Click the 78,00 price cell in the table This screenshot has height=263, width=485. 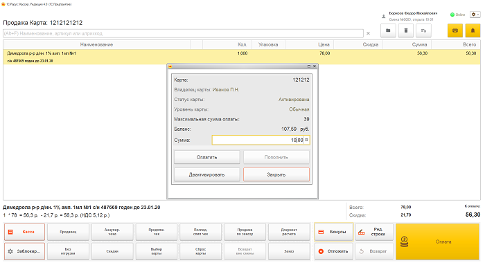tap(325, 53)
